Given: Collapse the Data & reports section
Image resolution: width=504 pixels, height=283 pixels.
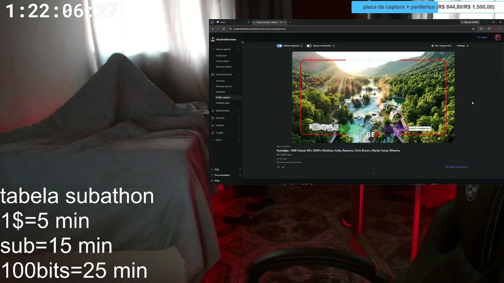Looking at the screenshot, I should tap(240, 49).
